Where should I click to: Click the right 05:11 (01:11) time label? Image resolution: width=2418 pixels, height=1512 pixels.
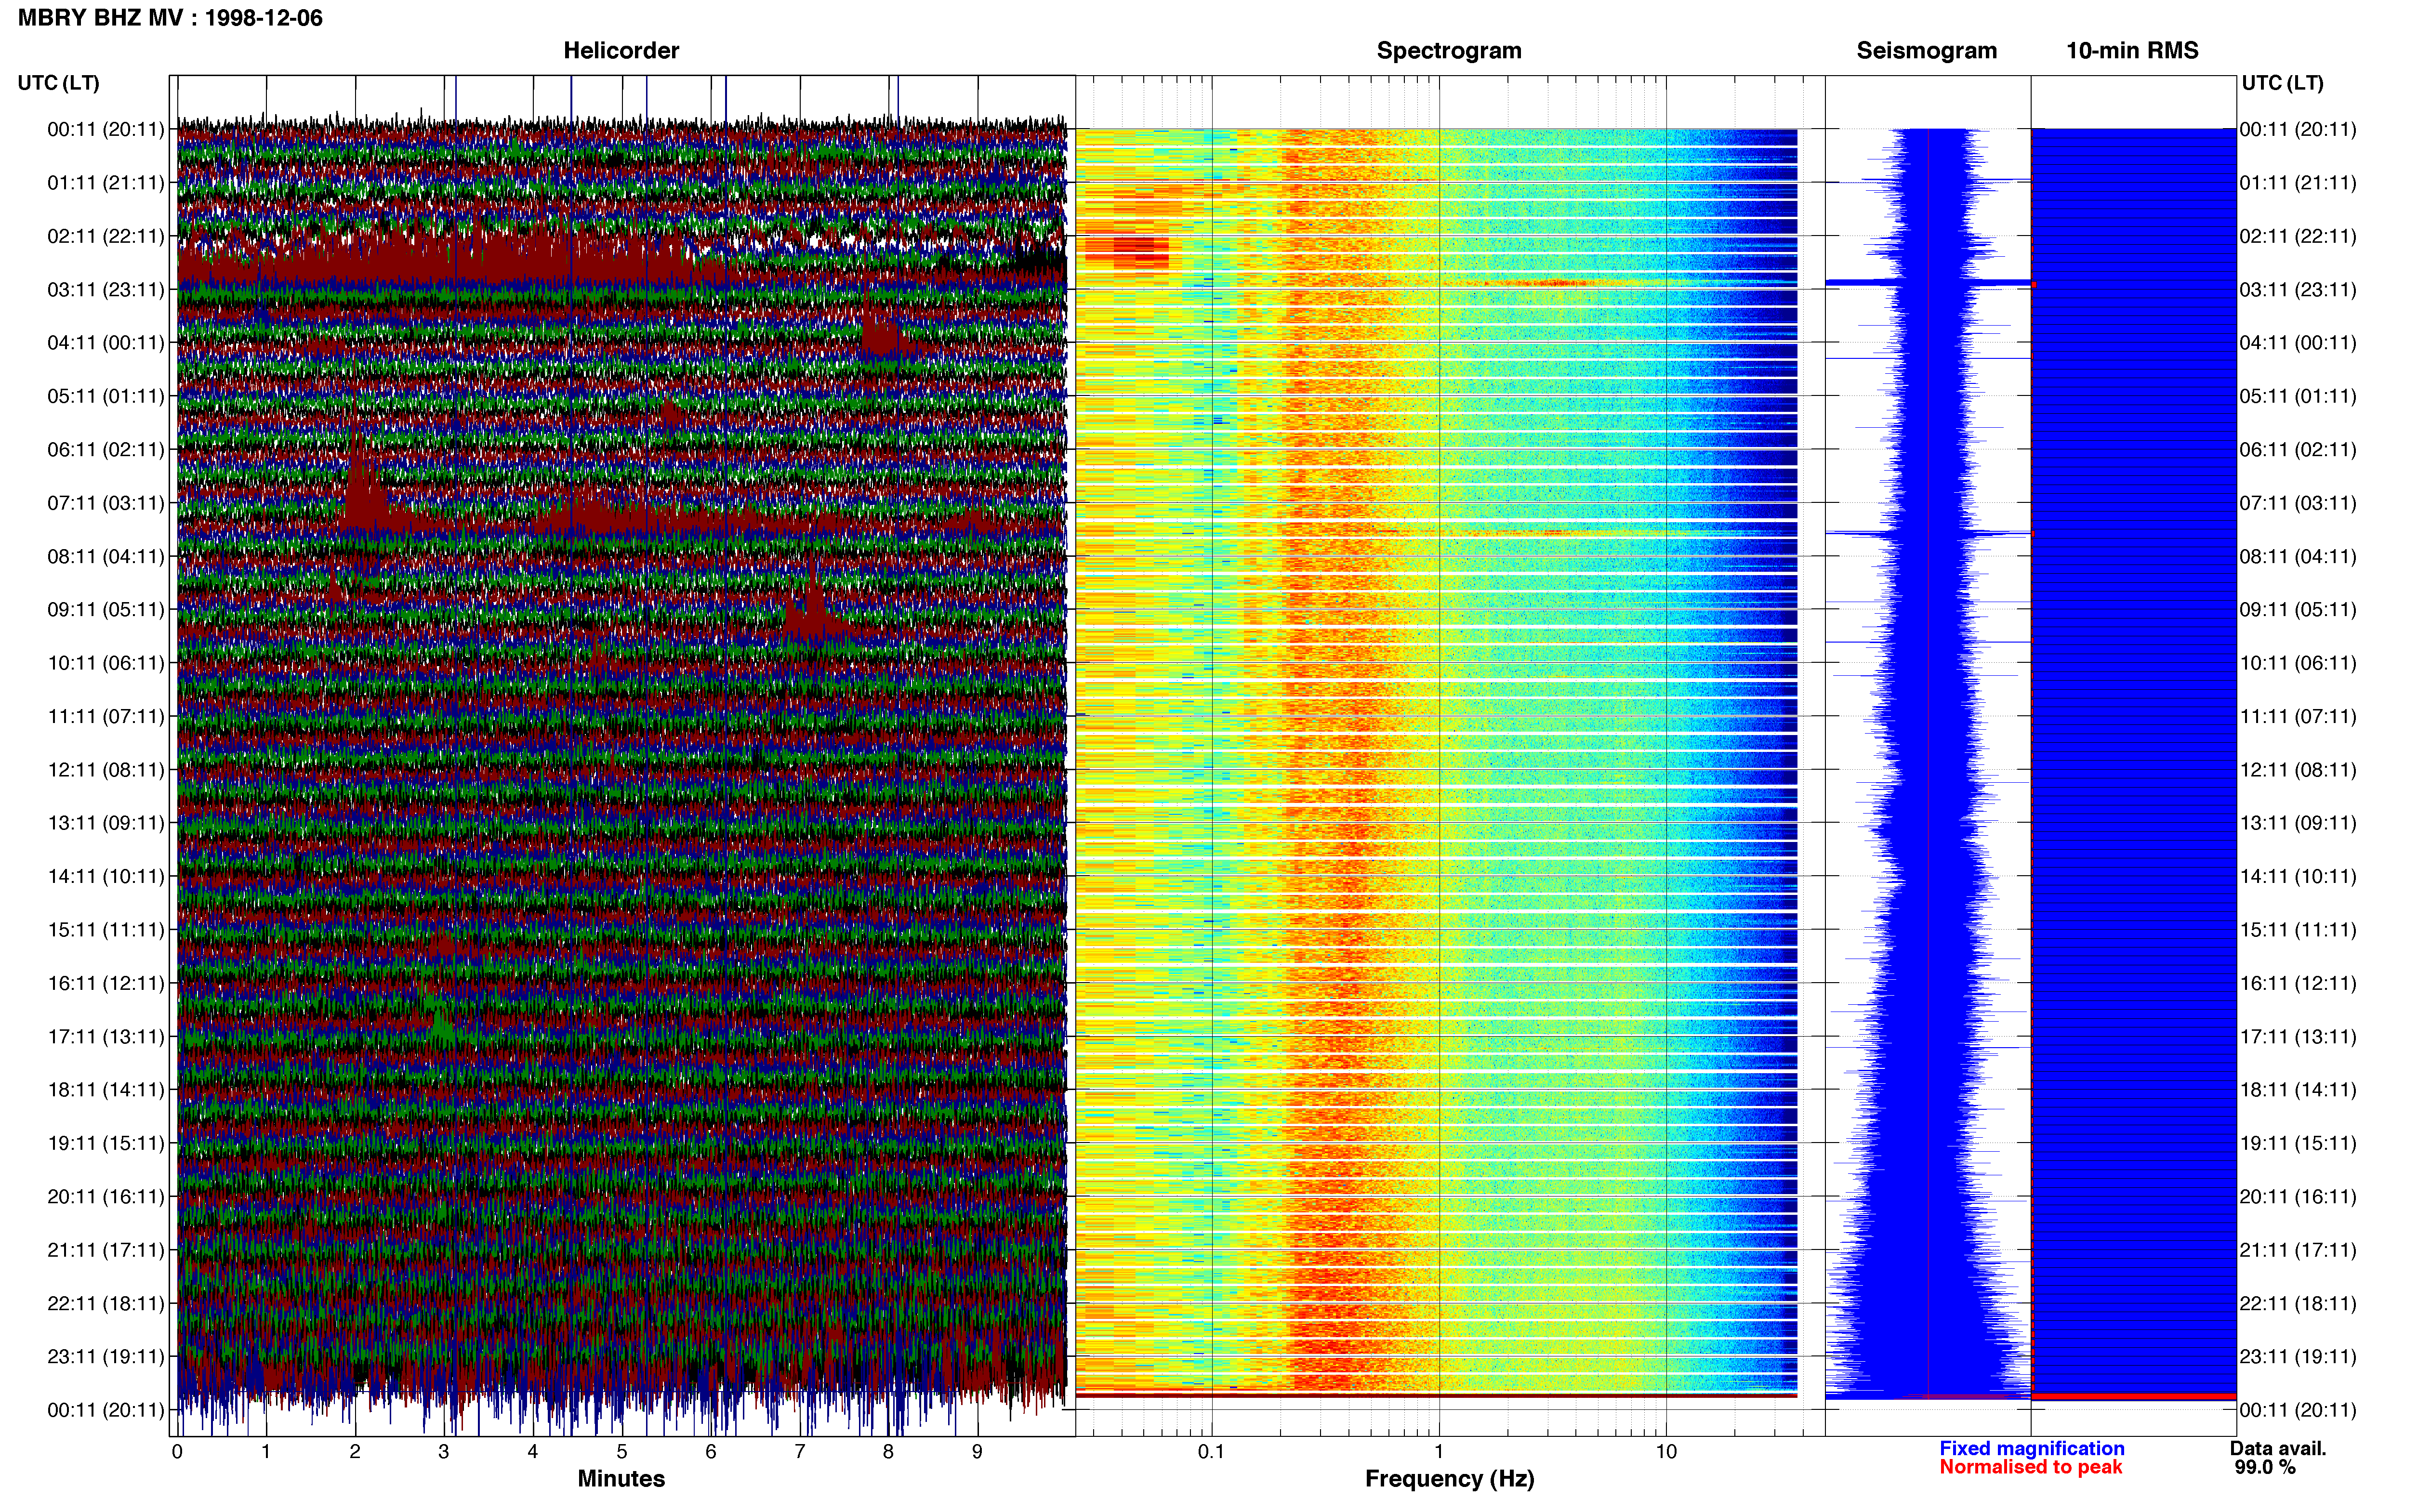[2298, 396]
